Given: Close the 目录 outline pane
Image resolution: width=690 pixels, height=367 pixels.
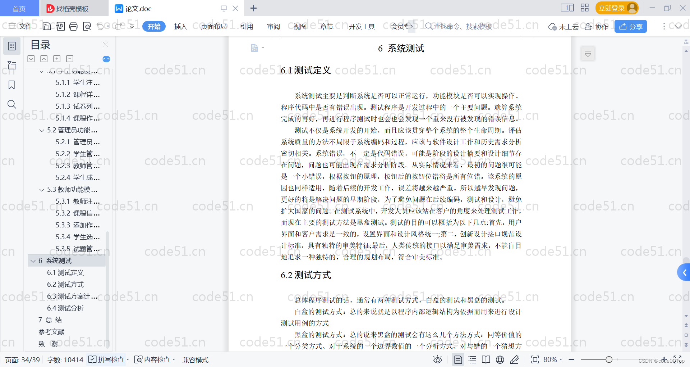Looking at the screenshot, I should 105,44.
